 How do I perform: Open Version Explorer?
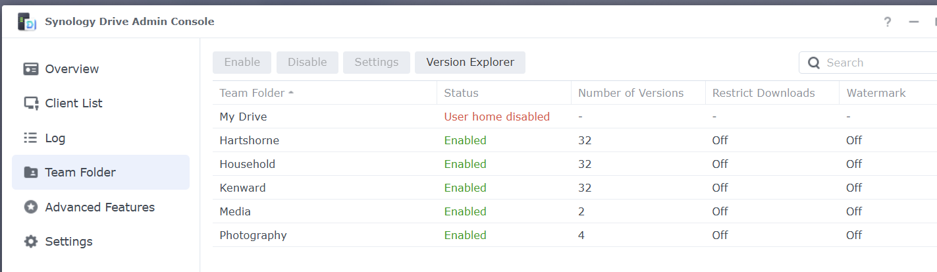click(x=470, y=63)
